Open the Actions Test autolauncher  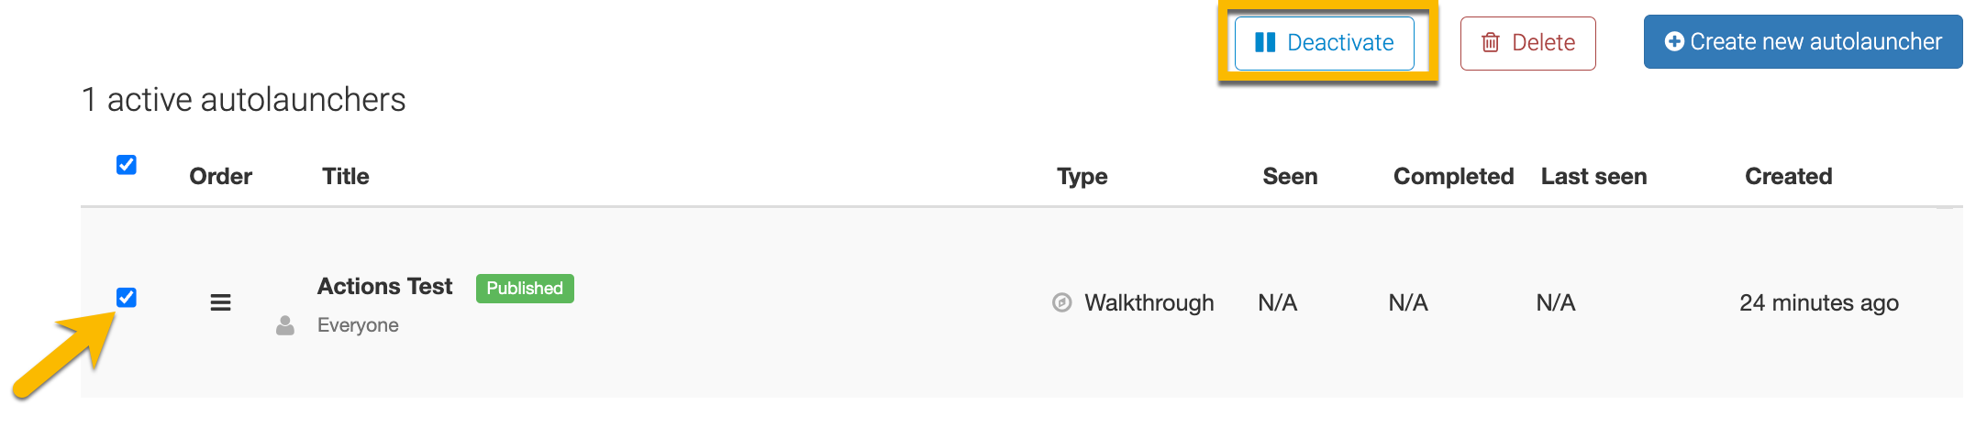tap(384, 287)
